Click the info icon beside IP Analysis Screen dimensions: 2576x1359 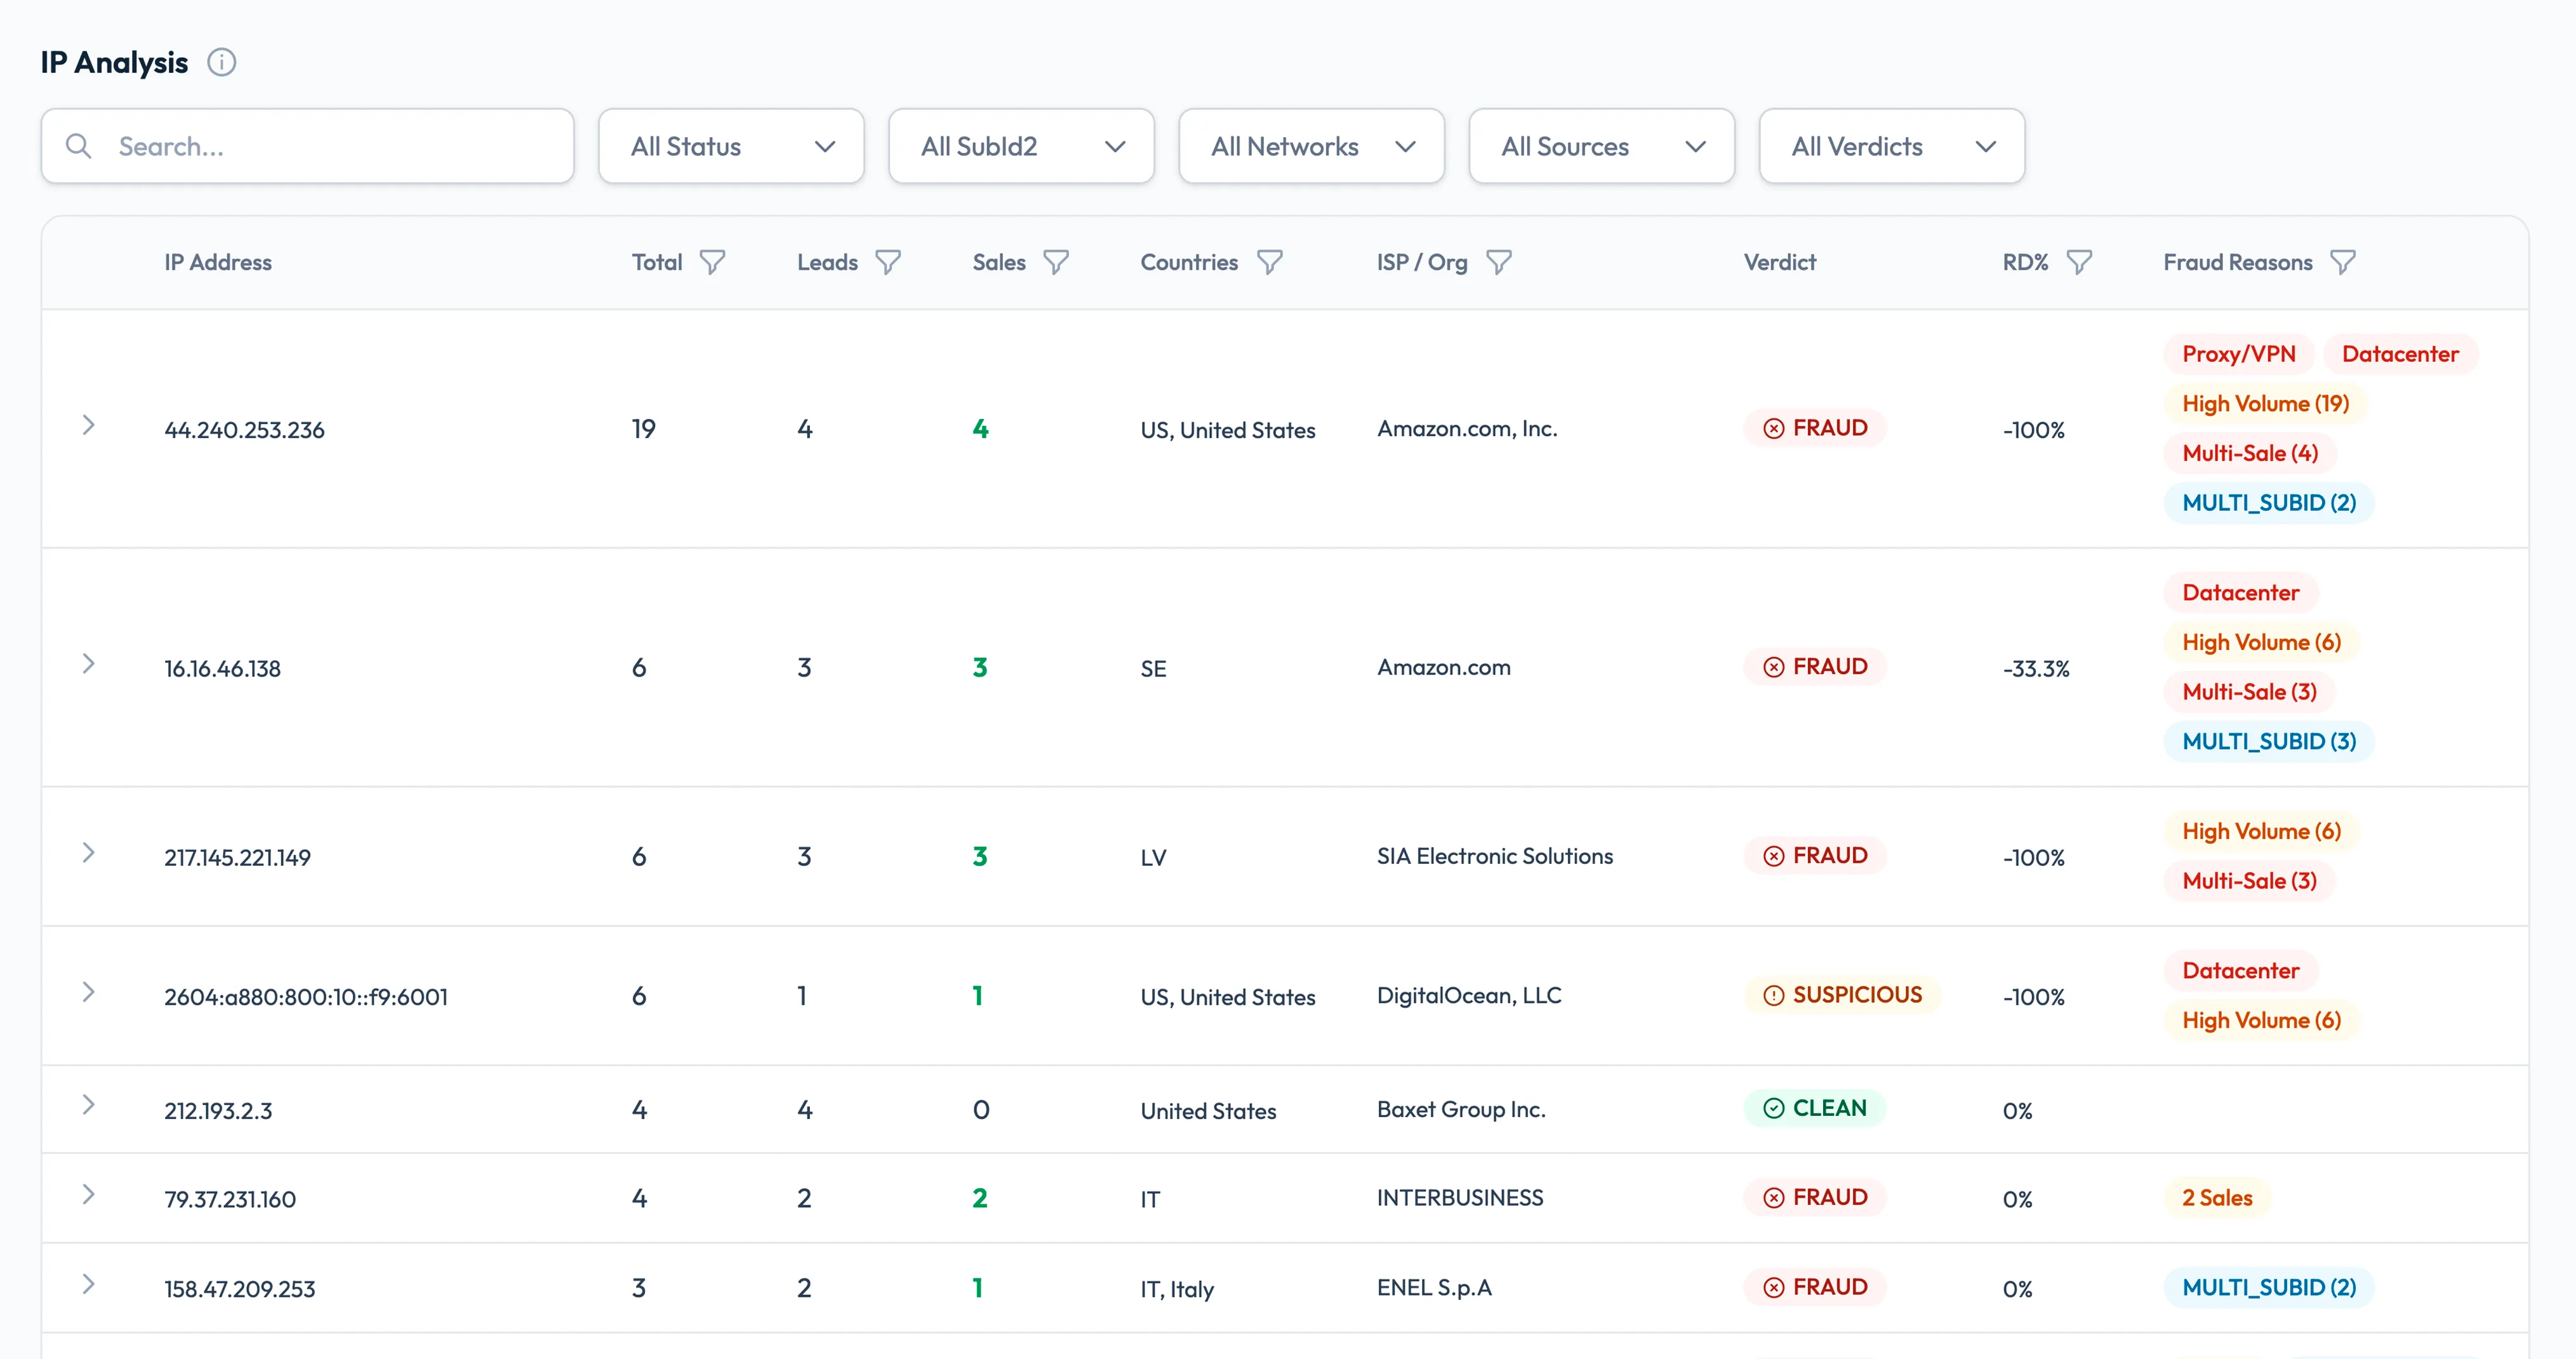tap(221, 62)
